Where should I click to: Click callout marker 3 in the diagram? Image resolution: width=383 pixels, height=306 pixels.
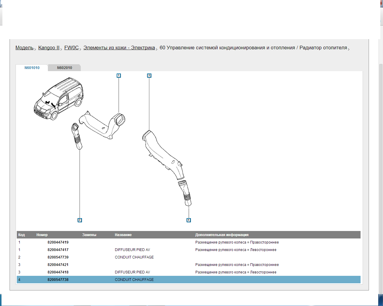[x=149, y=76]
